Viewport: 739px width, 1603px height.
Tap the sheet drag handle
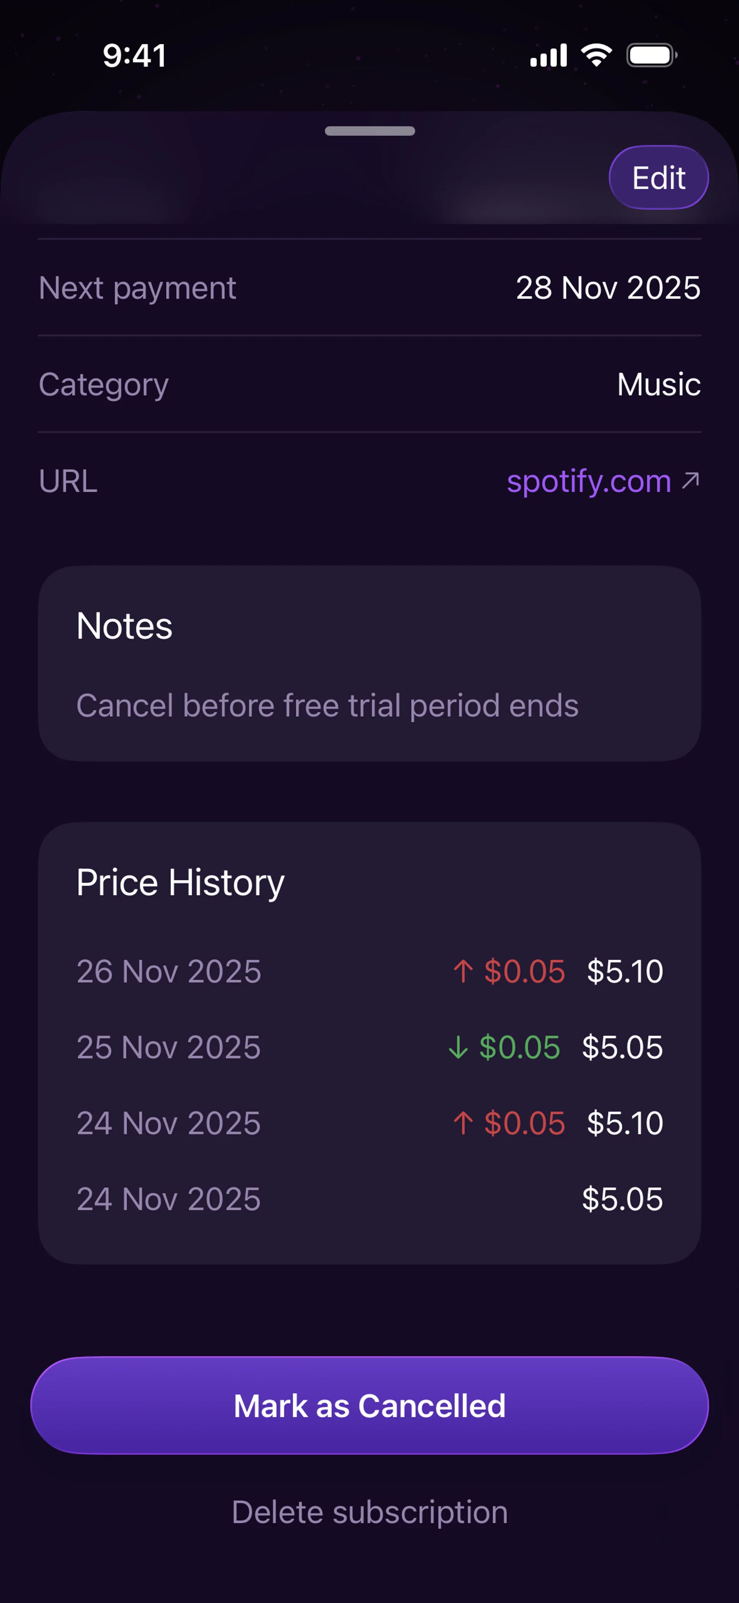pyautogui.click(x=369, y=131)
